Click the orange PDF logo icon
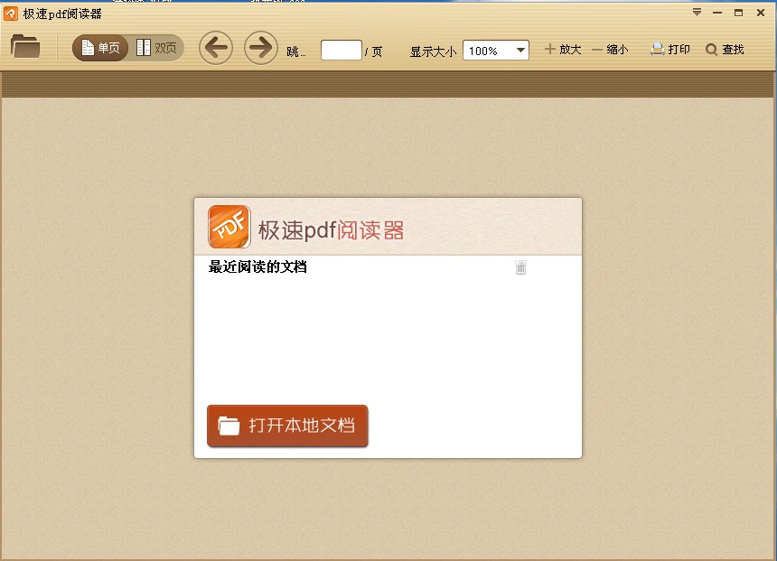Viewport: 777px width, 561px height. pos(229,227)
